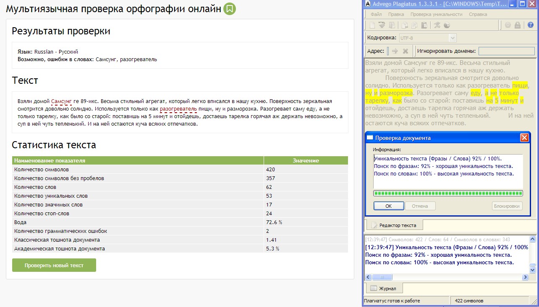The width and height of the screenshot is (539, 307).
Task: Click the Вода row value 72.6 %
Action: coord(274,222)
